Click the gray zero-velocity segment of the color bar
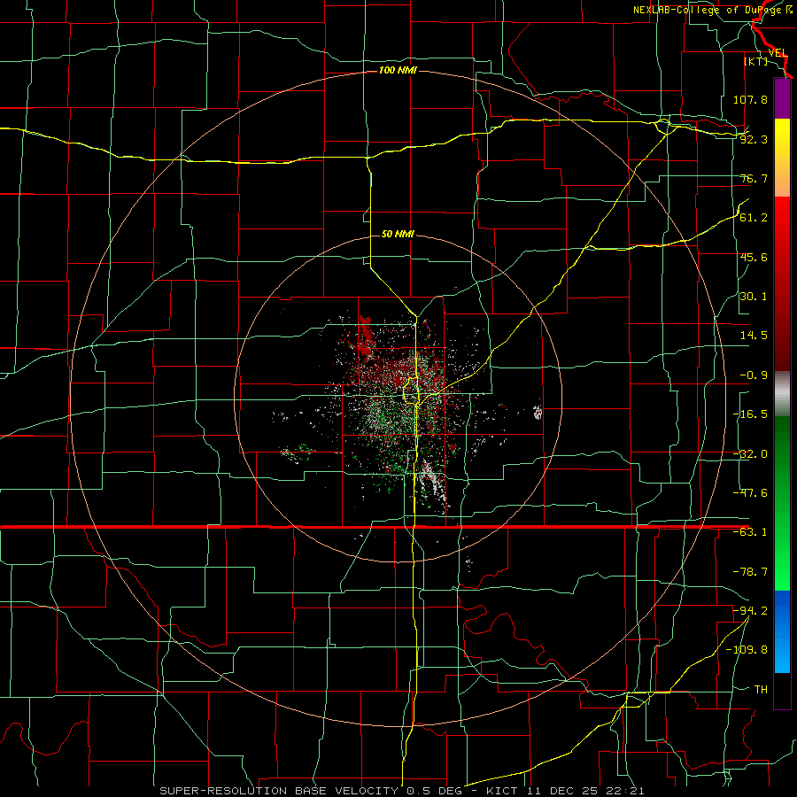797x797 pixels. (782, 394)
